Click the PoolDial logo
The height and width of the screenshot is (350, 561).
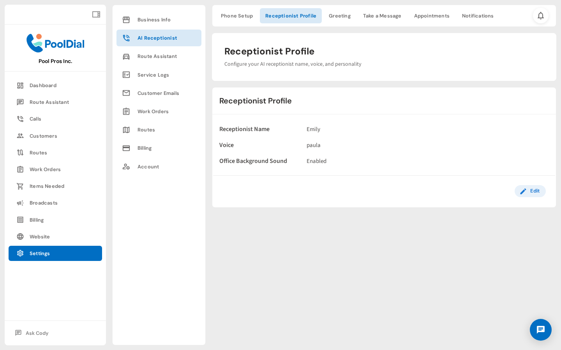tap(55, 43)
